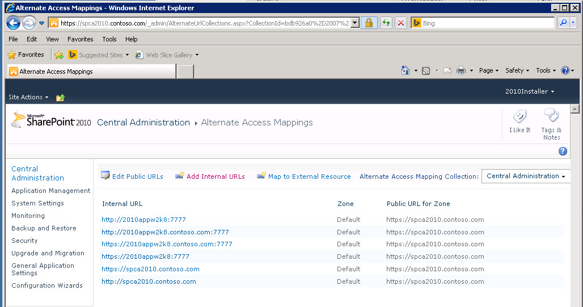Click the SharePoint 2010 logo
The width and height of the screenshot is (583, 307).
click(51, 120)
